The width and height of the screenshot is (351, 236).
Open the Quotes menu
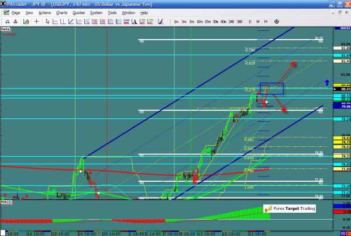point(78,12)
